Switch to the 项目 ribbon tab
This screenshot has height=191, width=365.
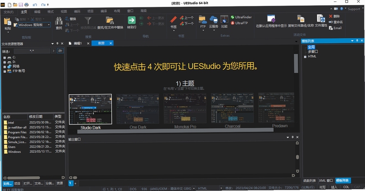click(x=90, y=11)
